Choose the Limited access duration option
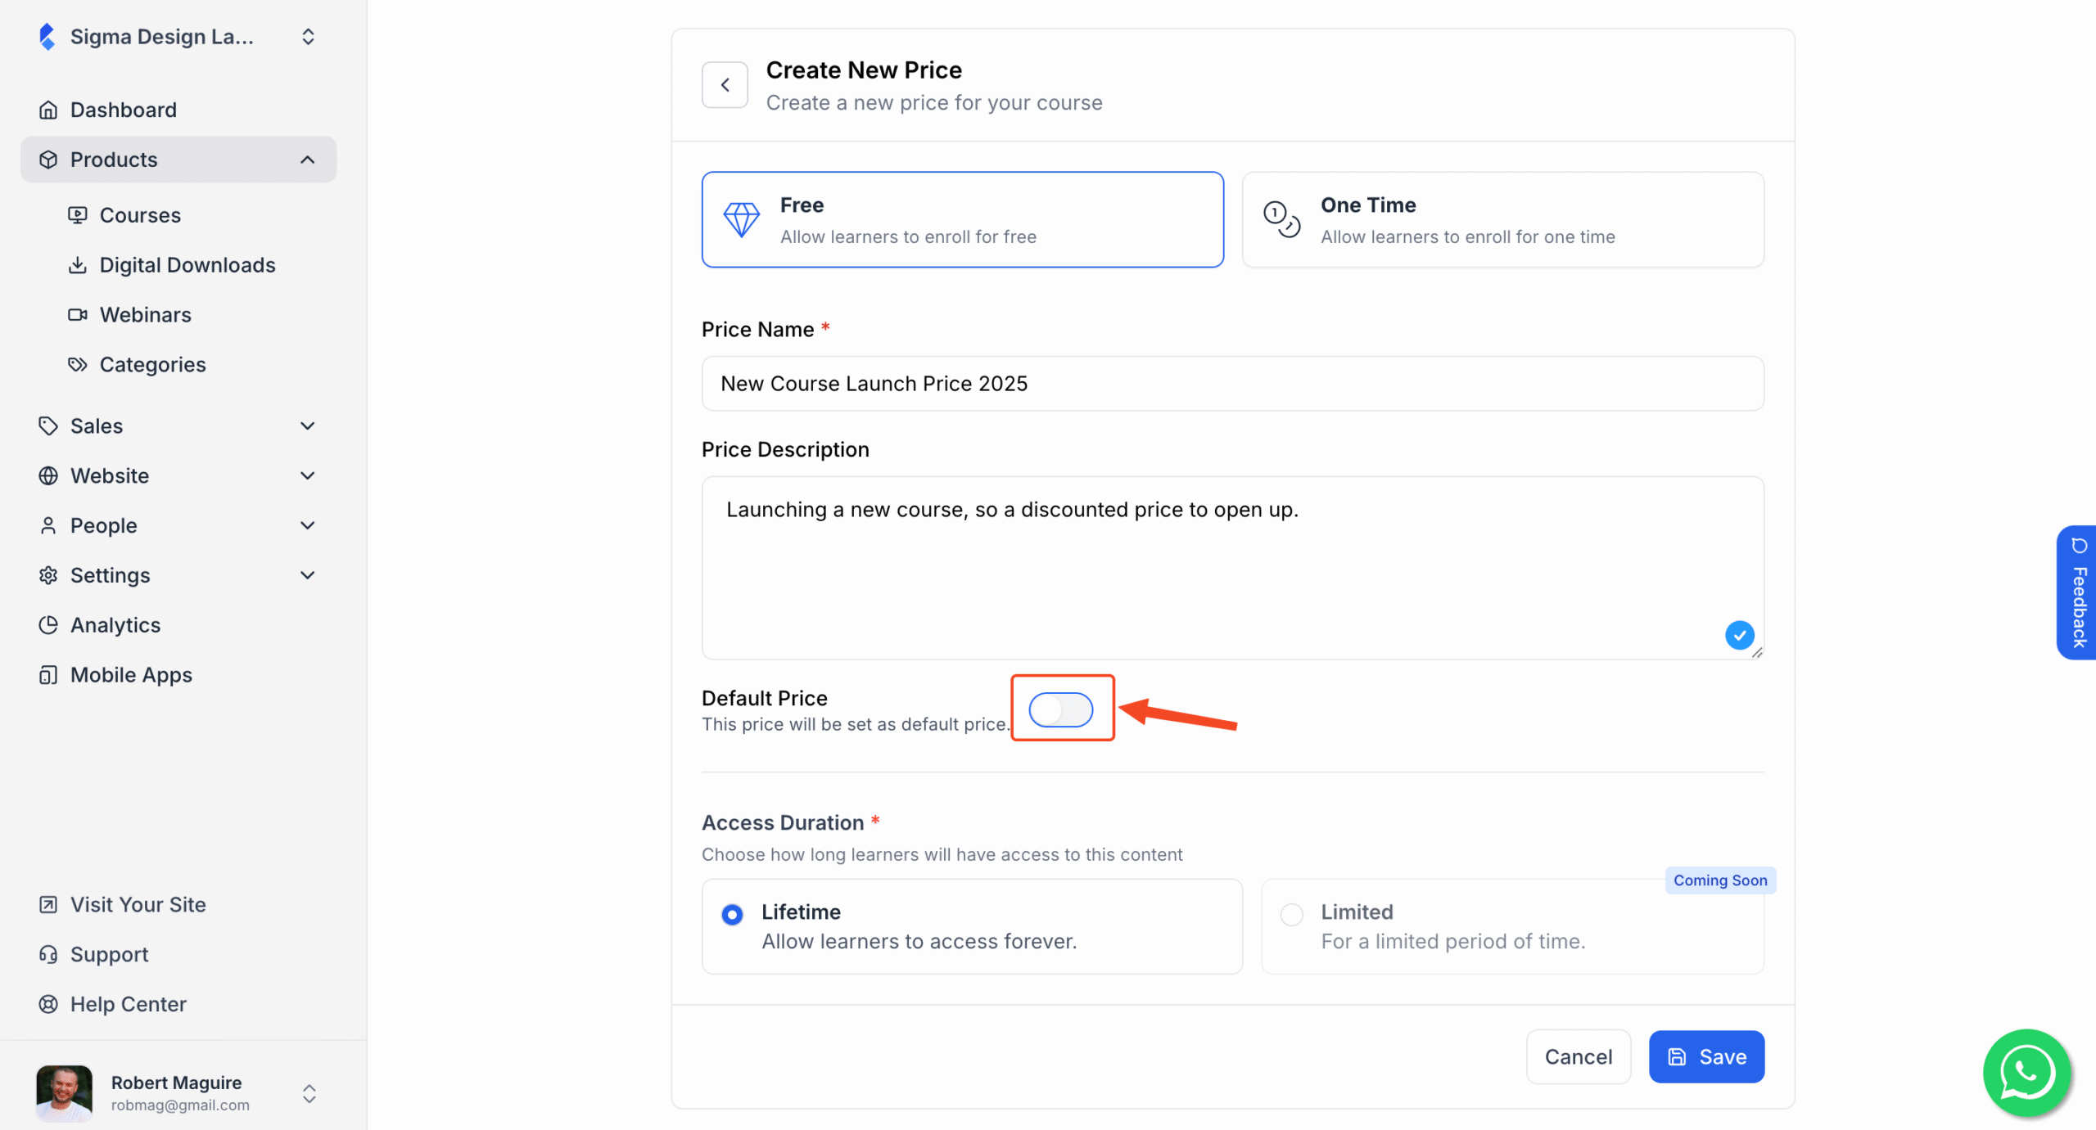2096x1130 pixels. click(1290, 914)
